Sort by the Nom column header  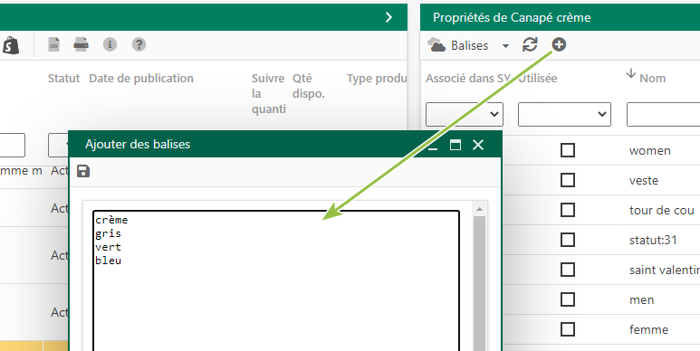652,79
